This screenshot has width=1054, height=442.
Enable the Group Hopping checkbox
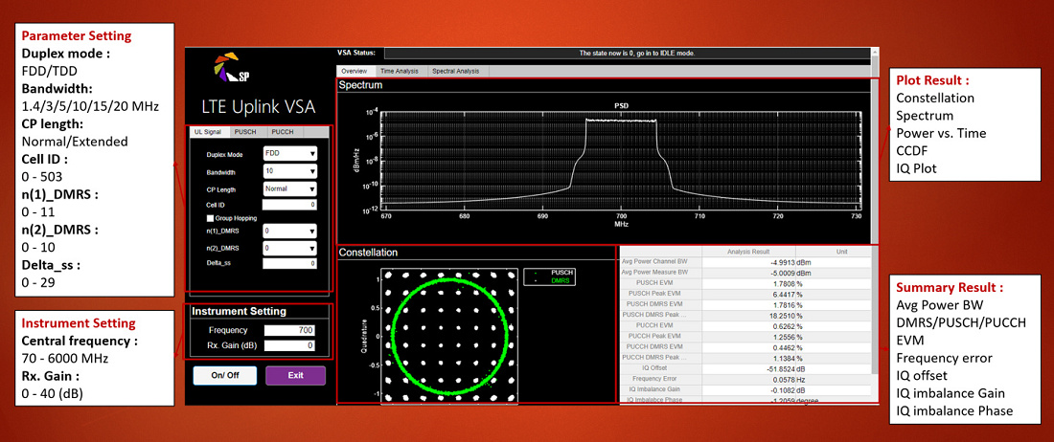211,218
